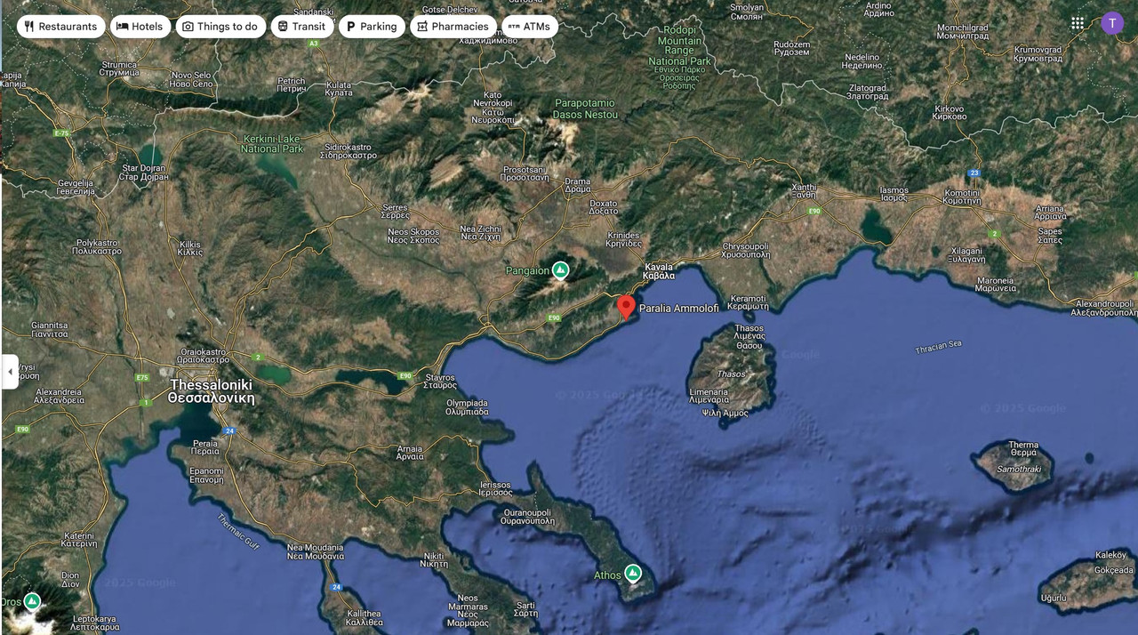Click the Athos mountain marker icon
Image resolution: width=1138 pixels, height=635 pixels.
[x=633, y=574]
